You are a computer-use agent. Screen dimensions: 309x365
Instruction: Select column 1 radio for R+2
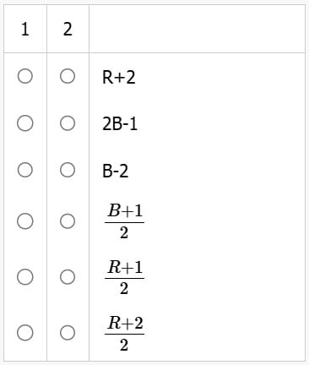point(25,76)
